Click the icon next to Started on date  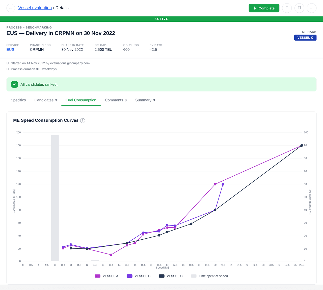(8, 63)
